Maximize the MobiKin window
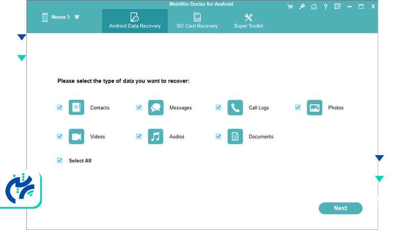Image resolution: width=405 pixels, height=230 pixels. click(361, 7)
